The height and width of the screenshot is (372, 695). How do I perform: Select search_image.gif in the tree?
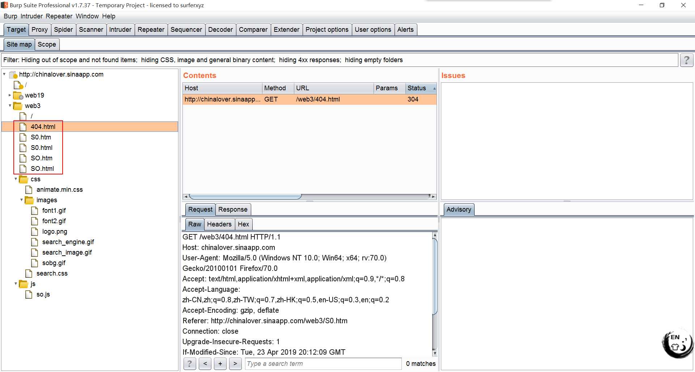[67, 252]
